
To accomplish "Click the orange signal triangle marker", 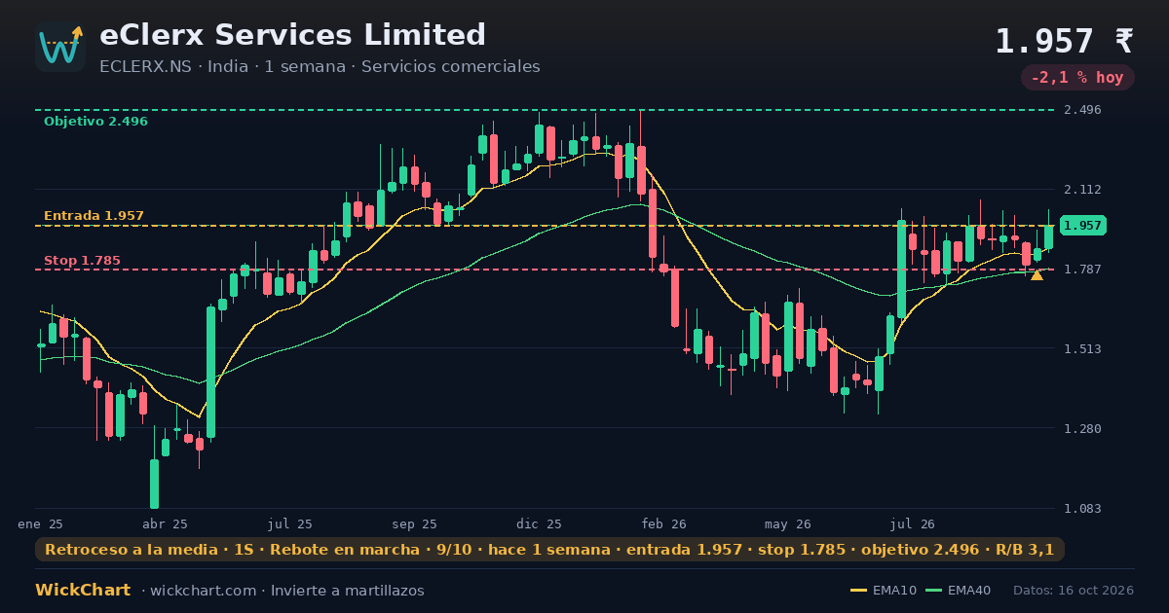I will (1037, 275).
